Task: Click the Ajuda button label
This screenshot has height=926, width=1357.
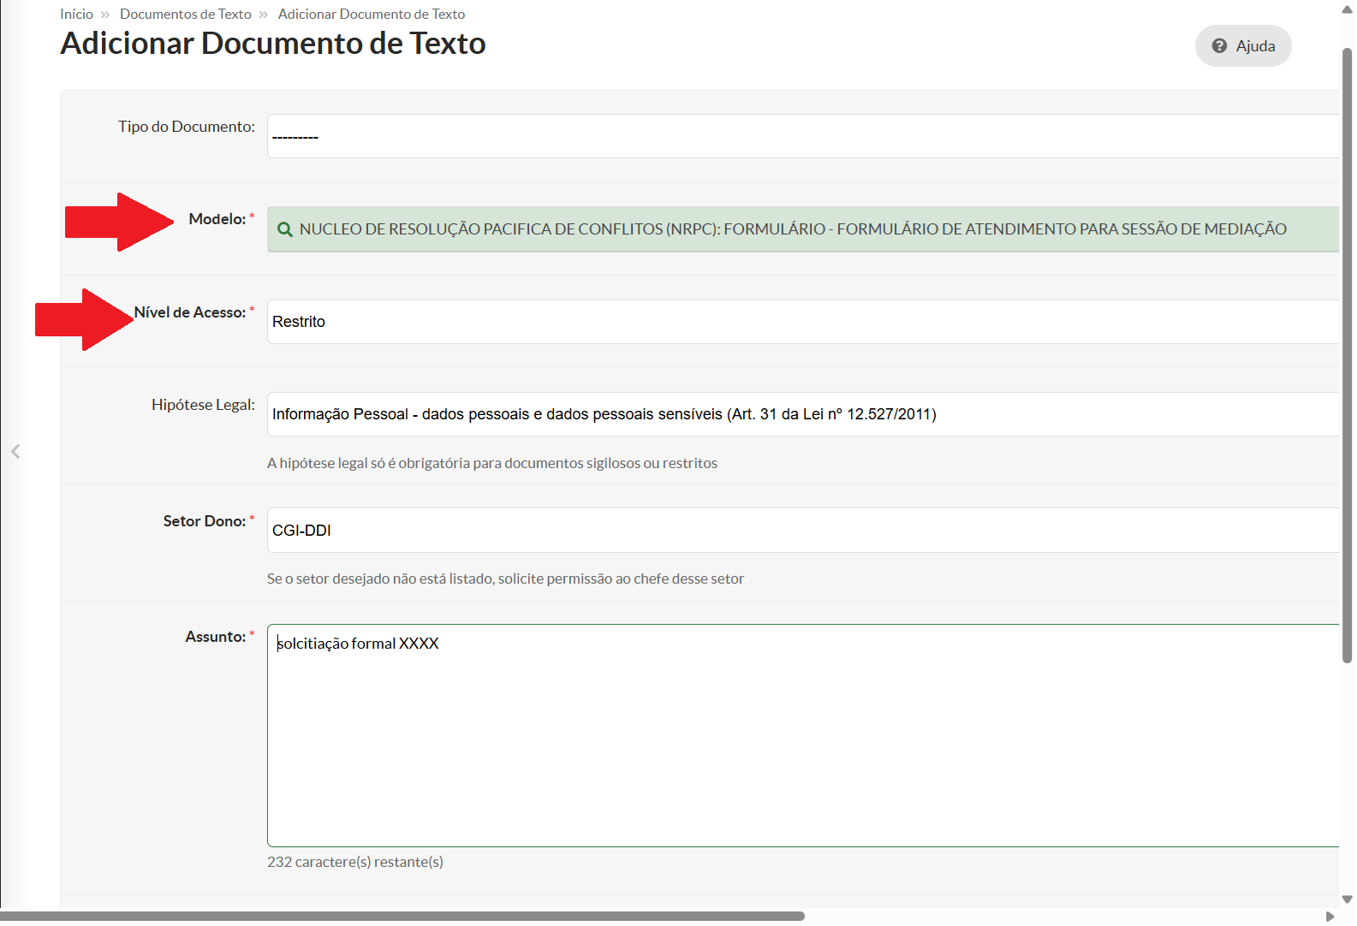Action: pyautogui.click(x=1255, y=46)
